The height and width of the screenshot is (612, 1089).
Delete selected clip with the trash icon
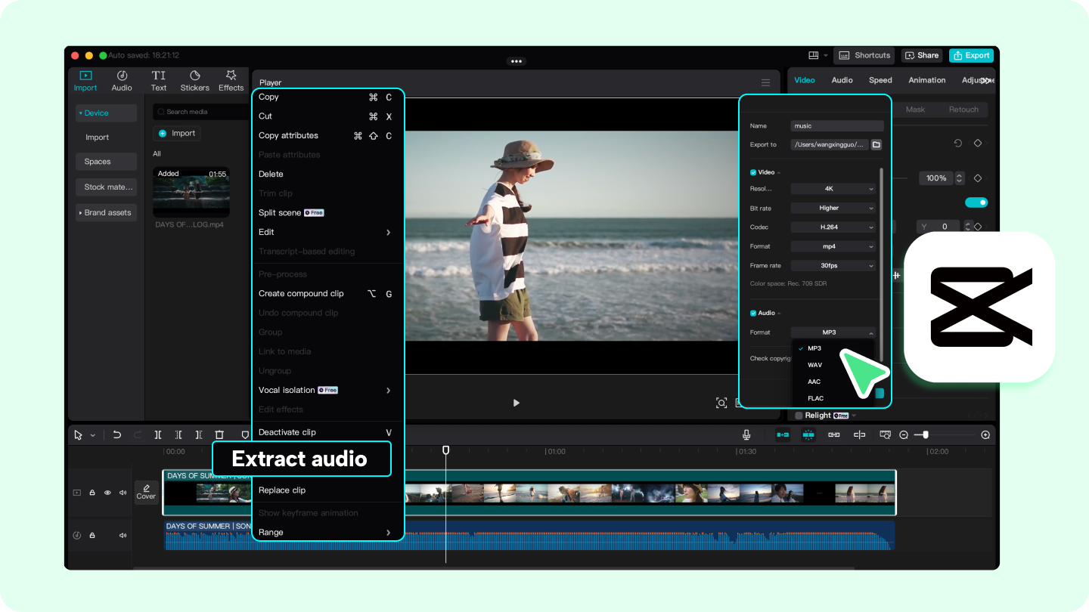click(219, 434)
